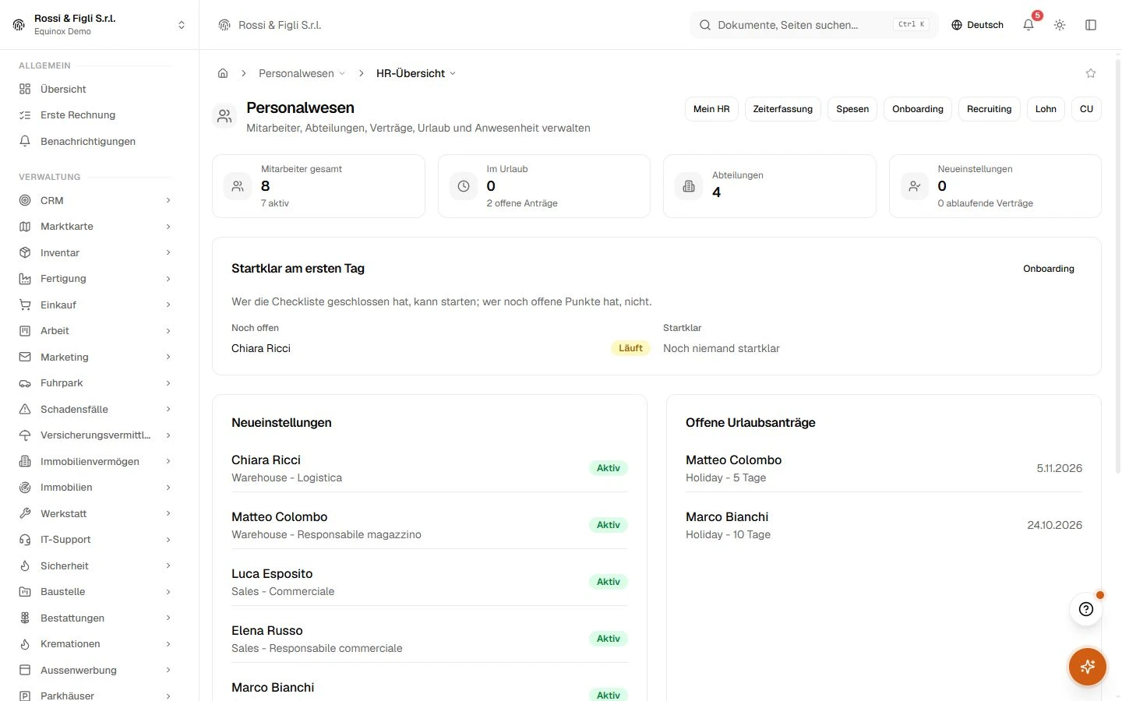Open the Übersicht menu item
The image size is (1122, 701).
point(95,89)
